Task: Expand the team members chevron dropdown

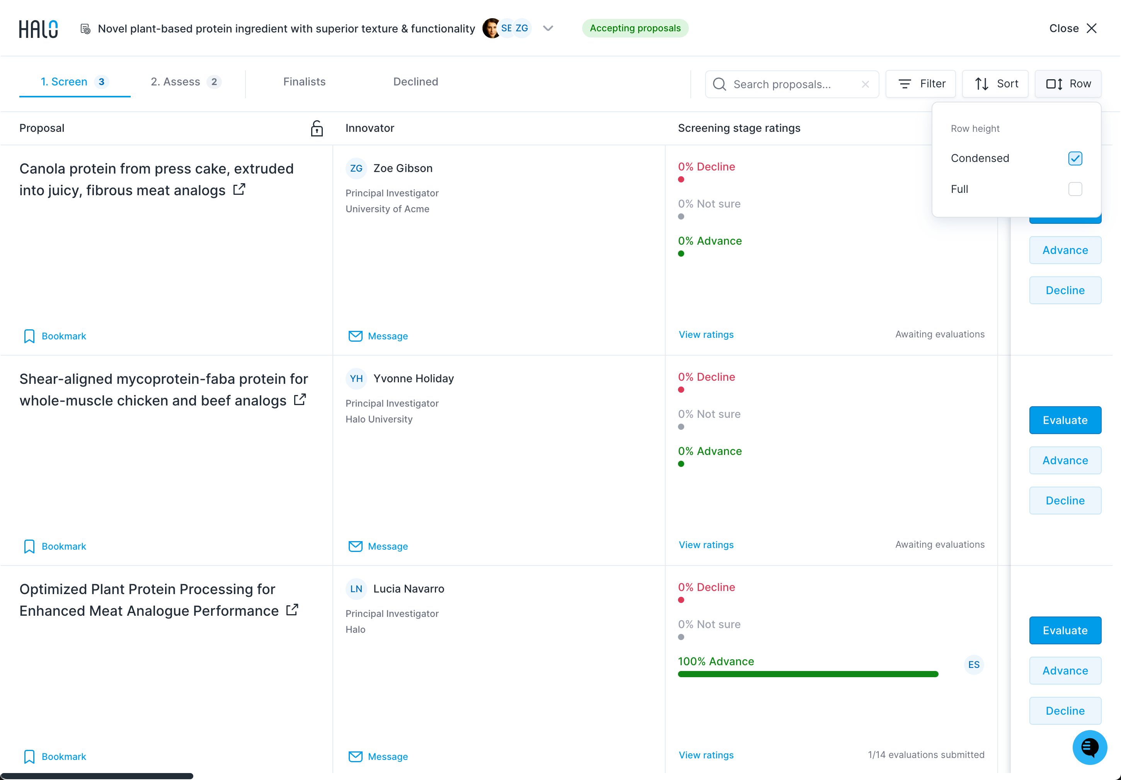Action: pyautogui.click(x=548, y=28)
